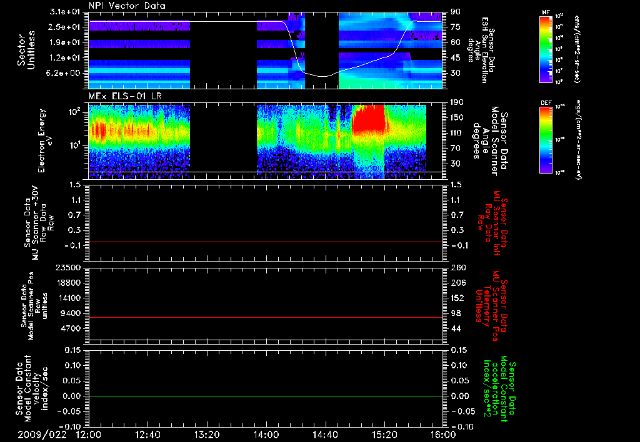Click the ESH Sun Elevation Angle label
The height and width of the screenshot is (442, 640).
click(x=481, y=50)
